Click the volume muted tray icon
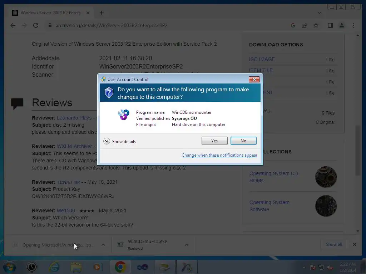The width and height of the screenshot is (366, 274). click(x=330, y=268)
